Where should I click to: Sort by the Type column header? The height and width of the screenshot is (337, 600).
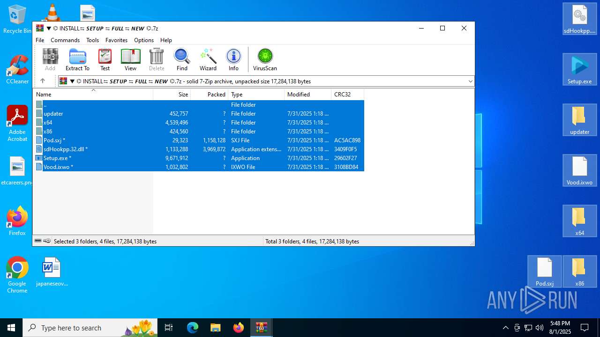(x=256, y=95)
